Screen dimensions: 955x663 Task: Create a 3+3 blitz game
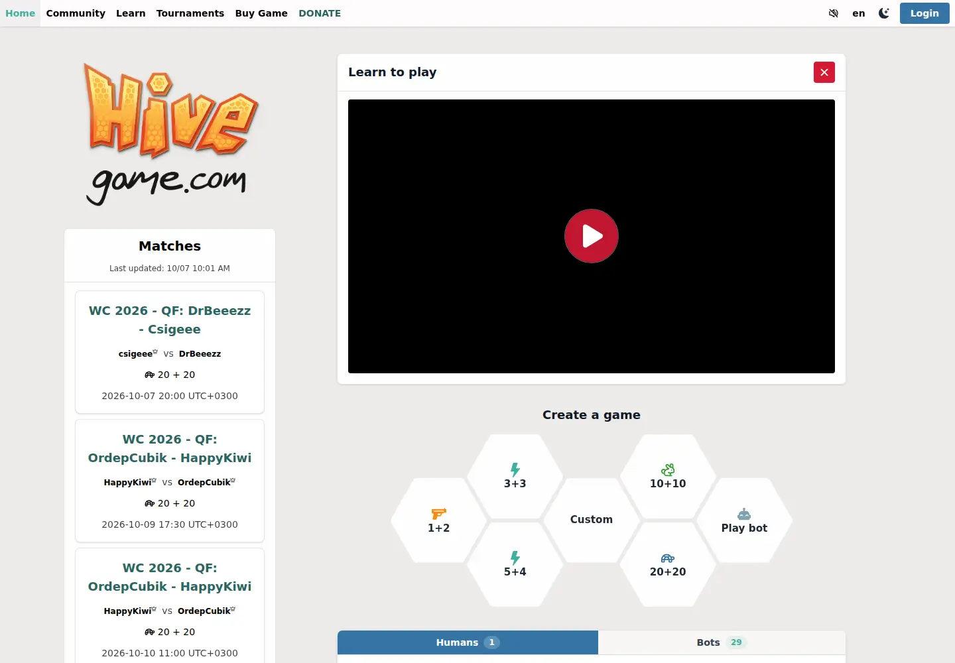coord(515,476)
